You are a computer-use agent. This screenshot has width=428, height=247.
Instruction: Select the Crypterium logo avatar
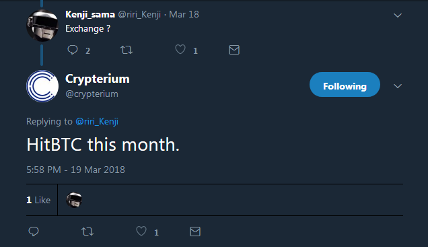[42, 86]
